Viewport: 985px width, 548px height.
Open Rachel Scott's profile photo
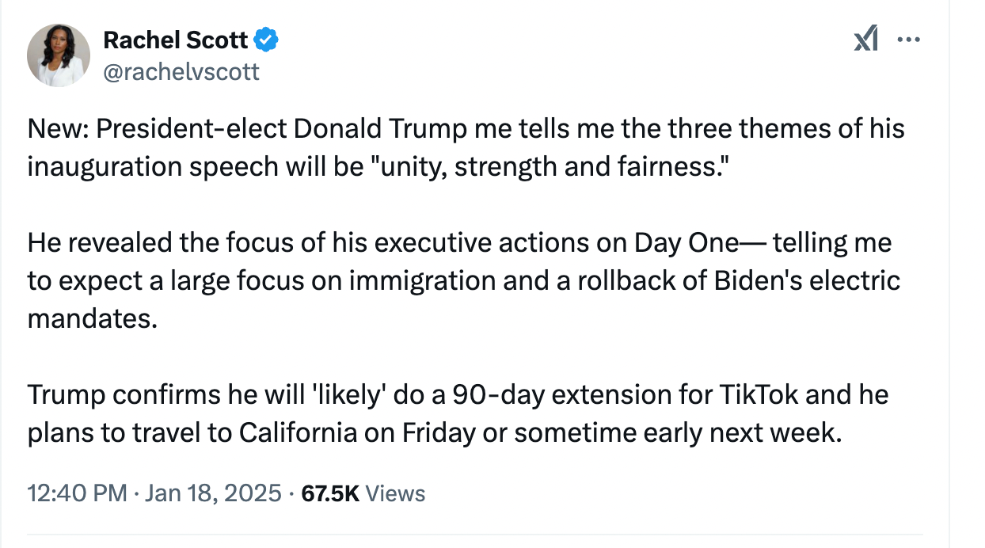(x=59, y=55)
